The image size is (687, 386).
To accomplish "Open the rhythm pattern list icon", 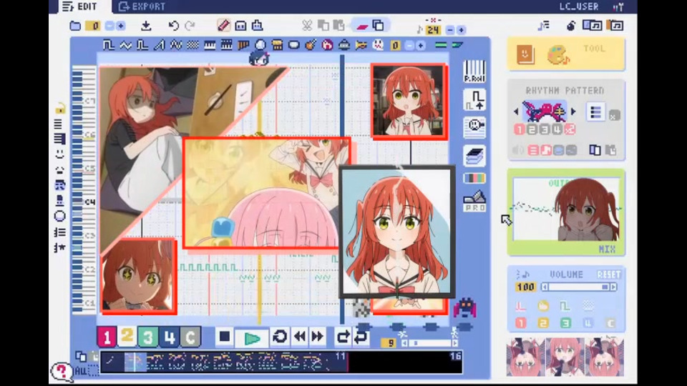I will point(595,112).
